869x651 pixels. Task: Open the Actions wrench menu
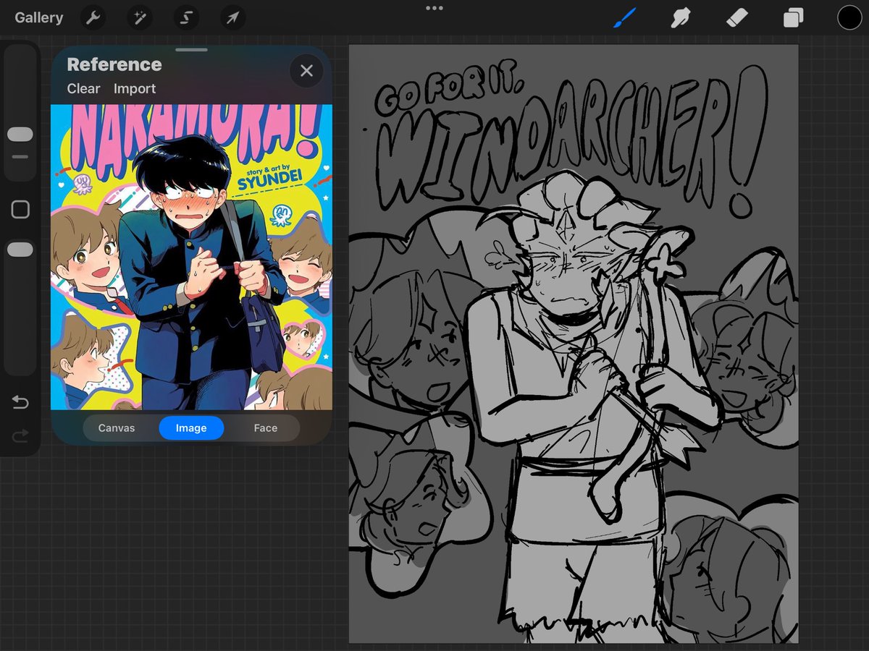(x=93, y=17)
